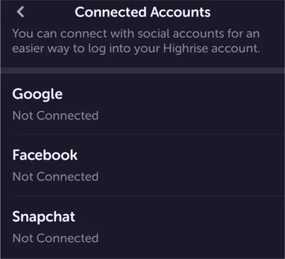This screenshot has width=285, height=259.
Task: Tap the back arrow icon
Action: pyautogui.click(x=21, y=12)
